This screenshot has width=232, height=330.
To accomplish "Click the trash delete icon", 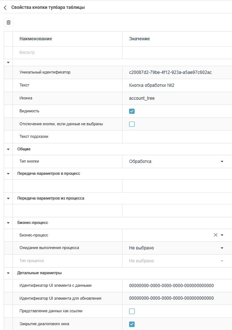I will pos(8,23).
